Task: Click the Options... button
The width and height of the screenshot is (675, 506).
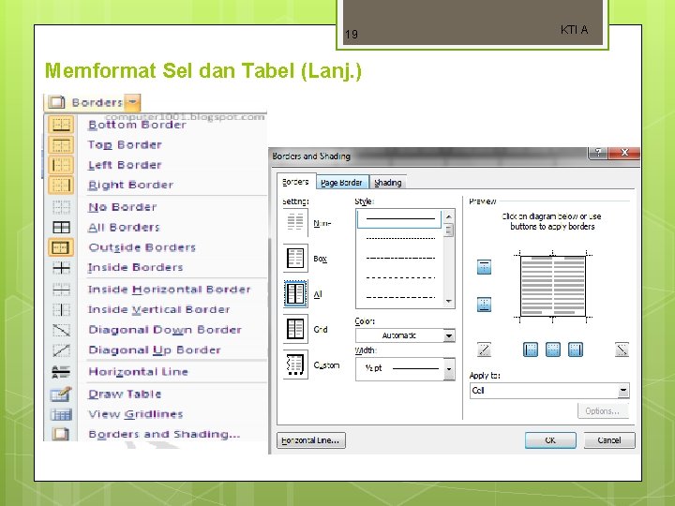Action: coord(603,411)
